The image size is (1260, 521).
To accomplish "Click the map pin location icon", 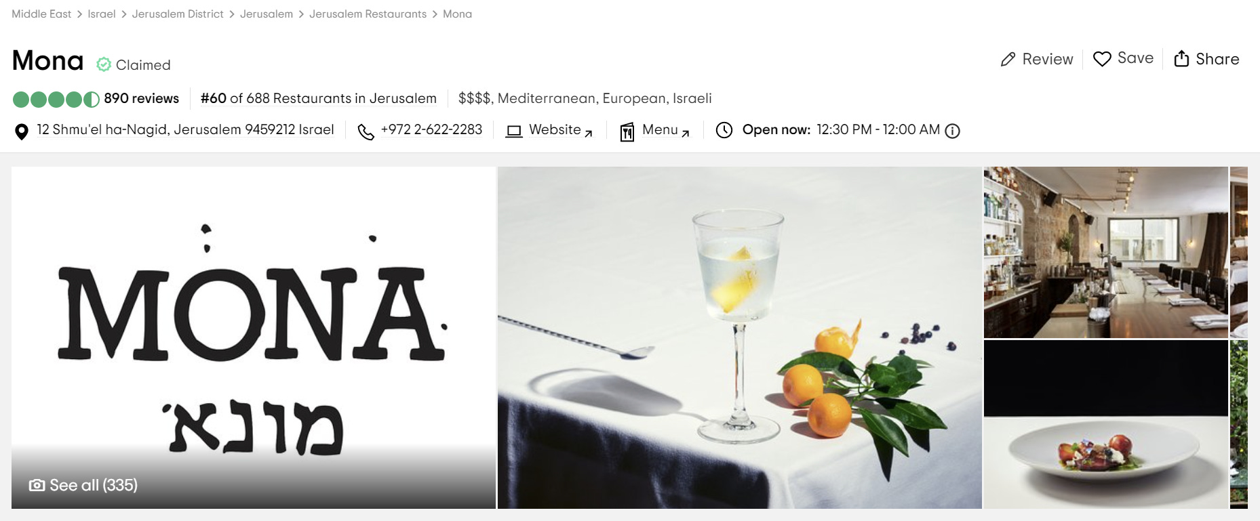I will pos(22,131).
